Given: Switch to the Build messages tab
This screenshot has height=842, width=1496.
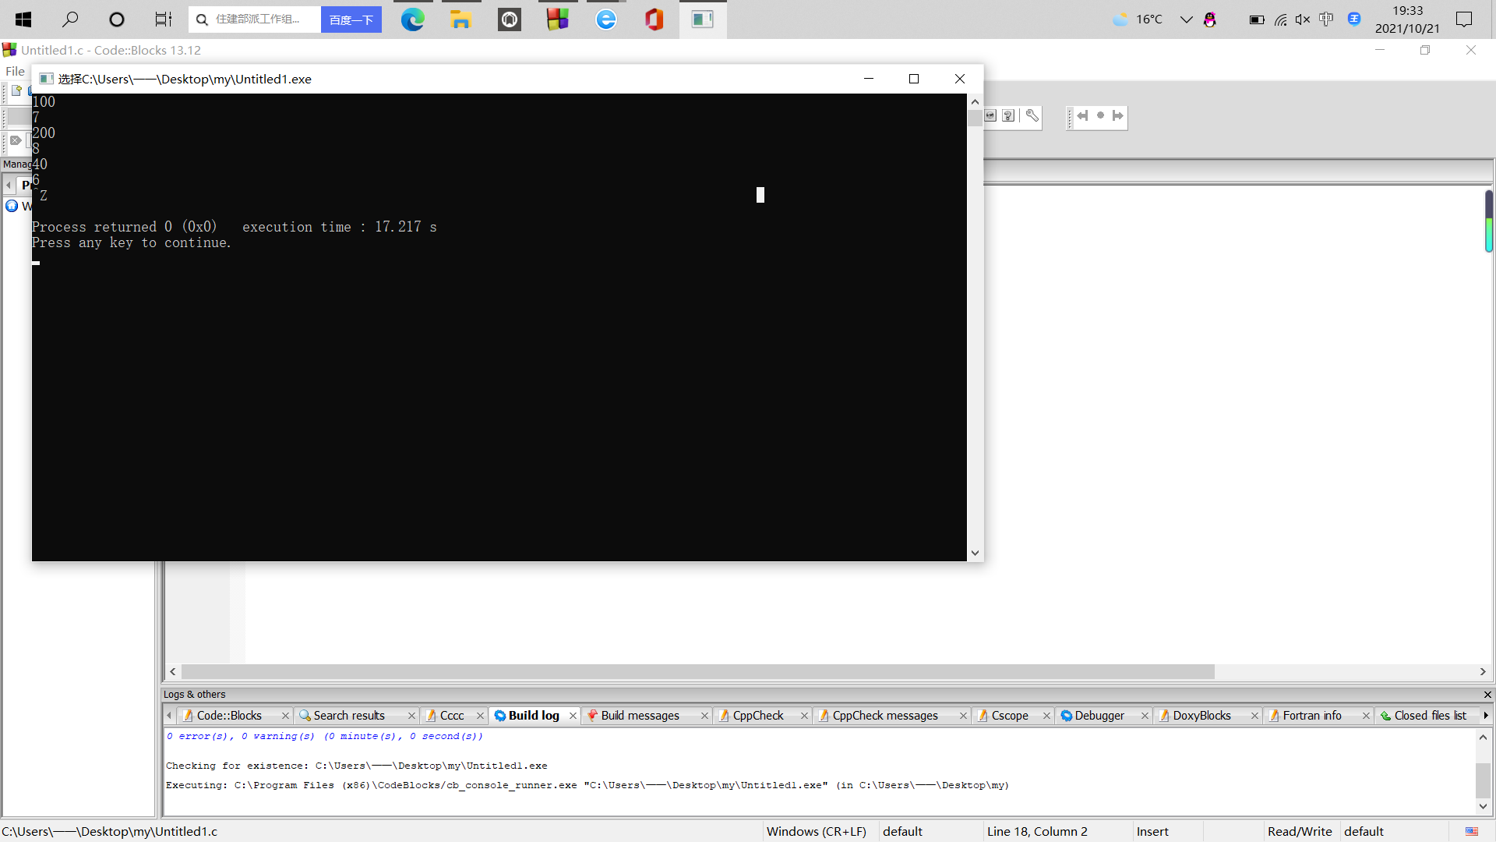Looking at the screenshot, I should pos(640,716).
